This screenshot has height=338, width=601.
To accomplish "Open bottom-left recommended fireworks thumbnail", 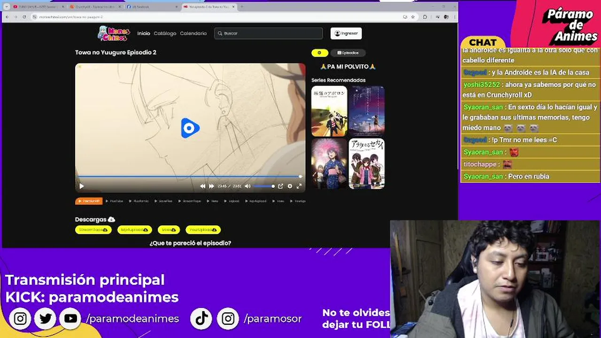I will 329,163.
